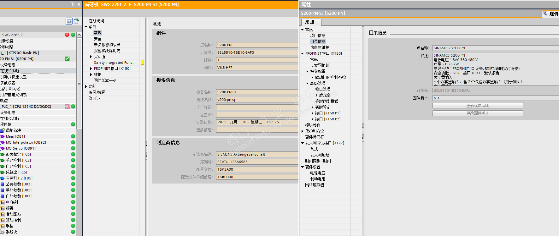
Task: Click the 手动控制 [FC2] function icon
Action: (3, 160)
